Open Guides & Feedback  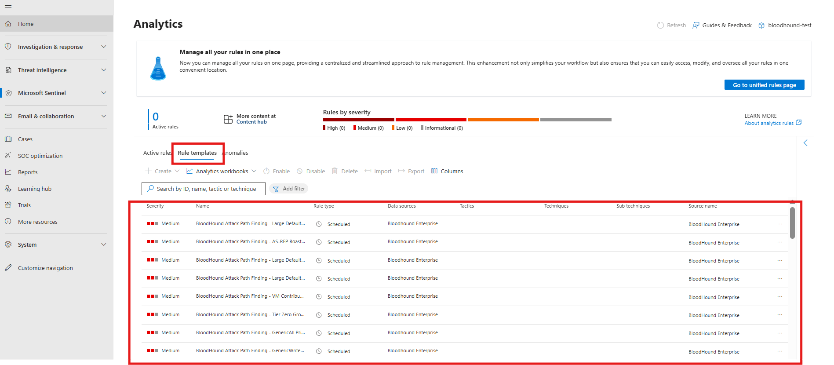click(x=722, y=25)
